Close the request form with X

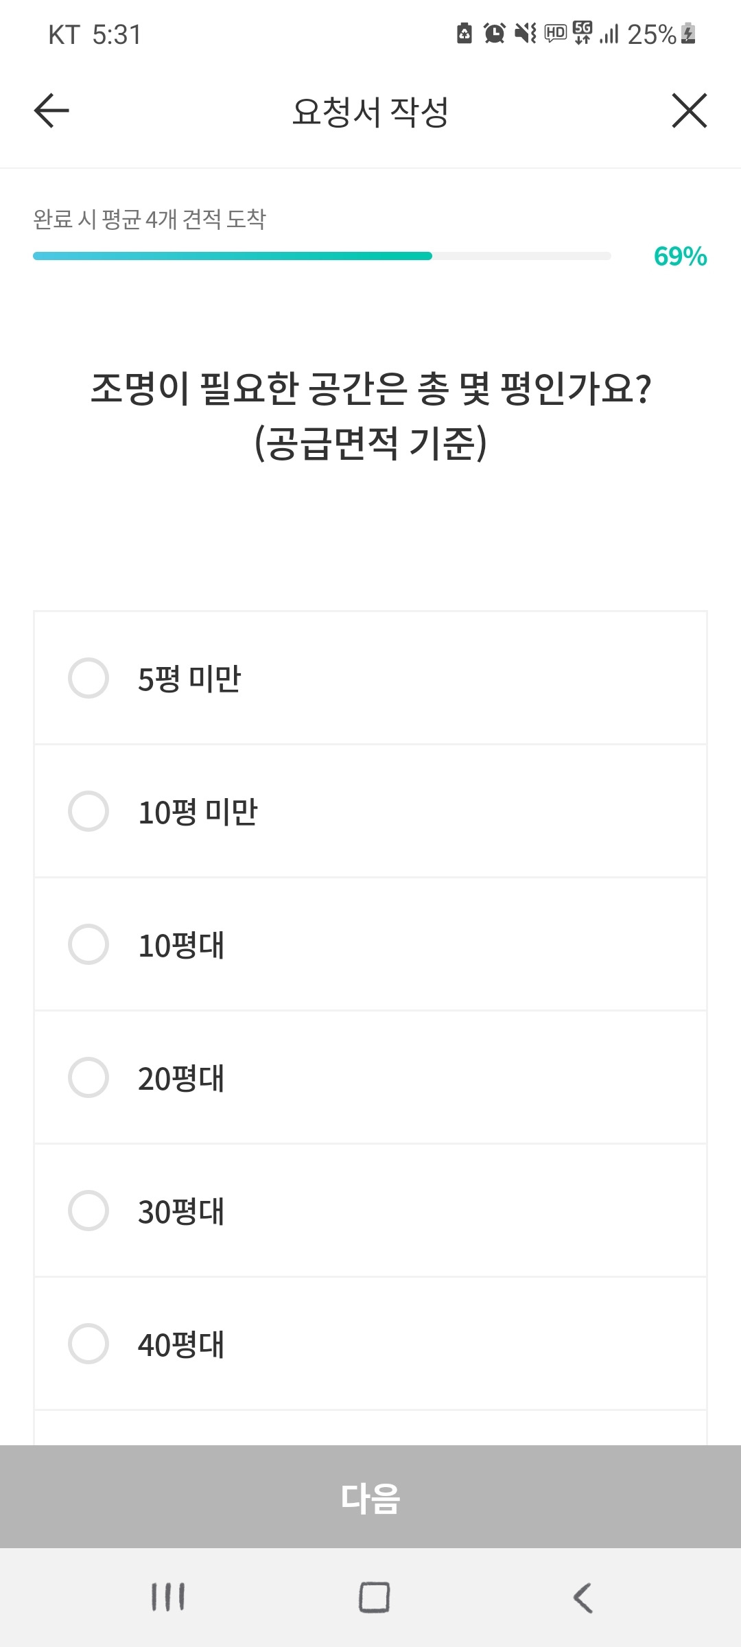point(689,110)
